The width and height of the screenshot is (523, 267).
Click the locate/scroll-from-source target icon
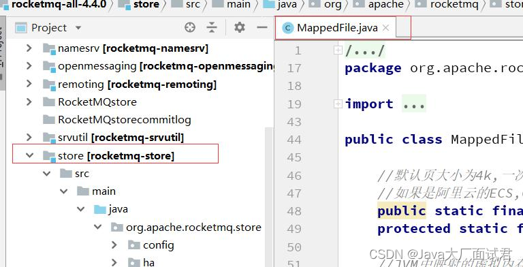coord(190,27)
